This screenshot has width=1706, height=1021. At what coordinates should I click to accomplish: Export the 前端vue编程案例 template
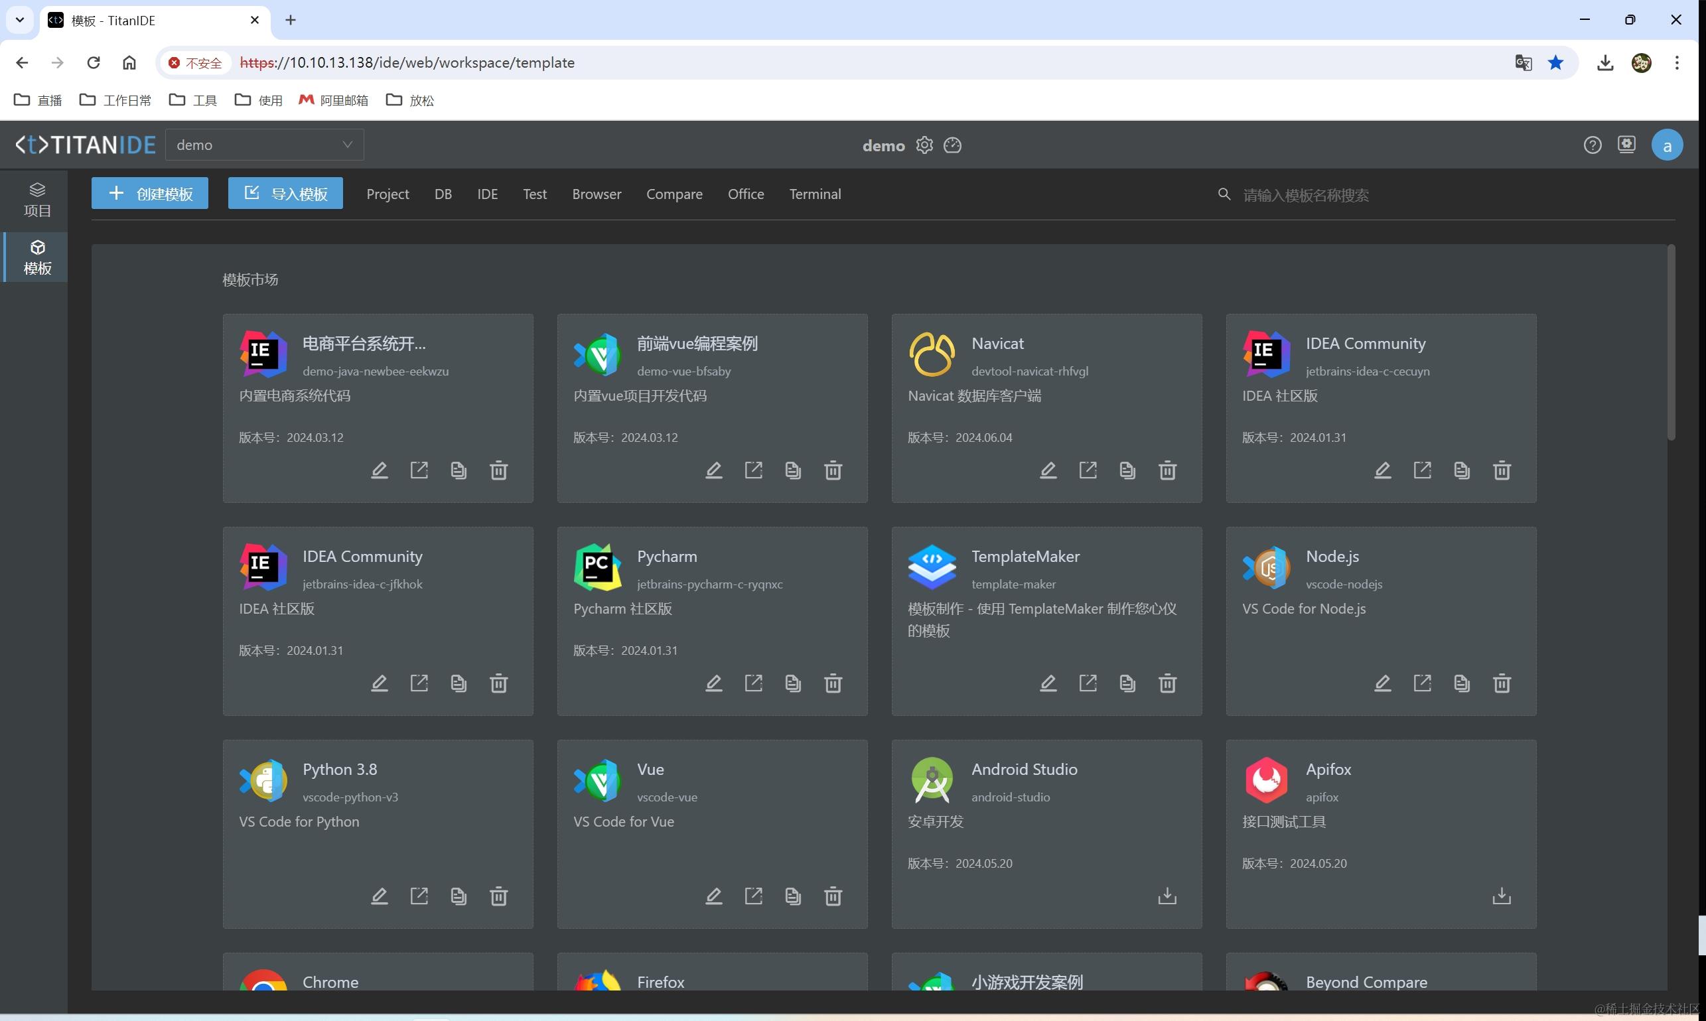pos(754,470)
